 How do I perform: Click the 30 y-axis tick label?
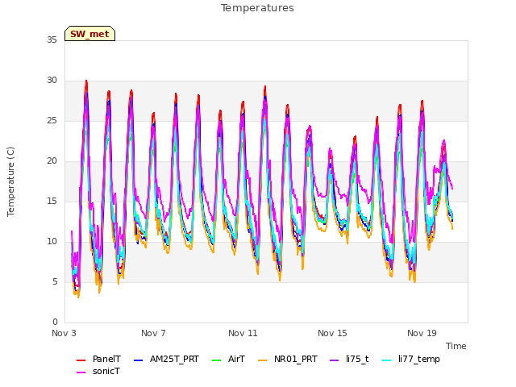52,81
